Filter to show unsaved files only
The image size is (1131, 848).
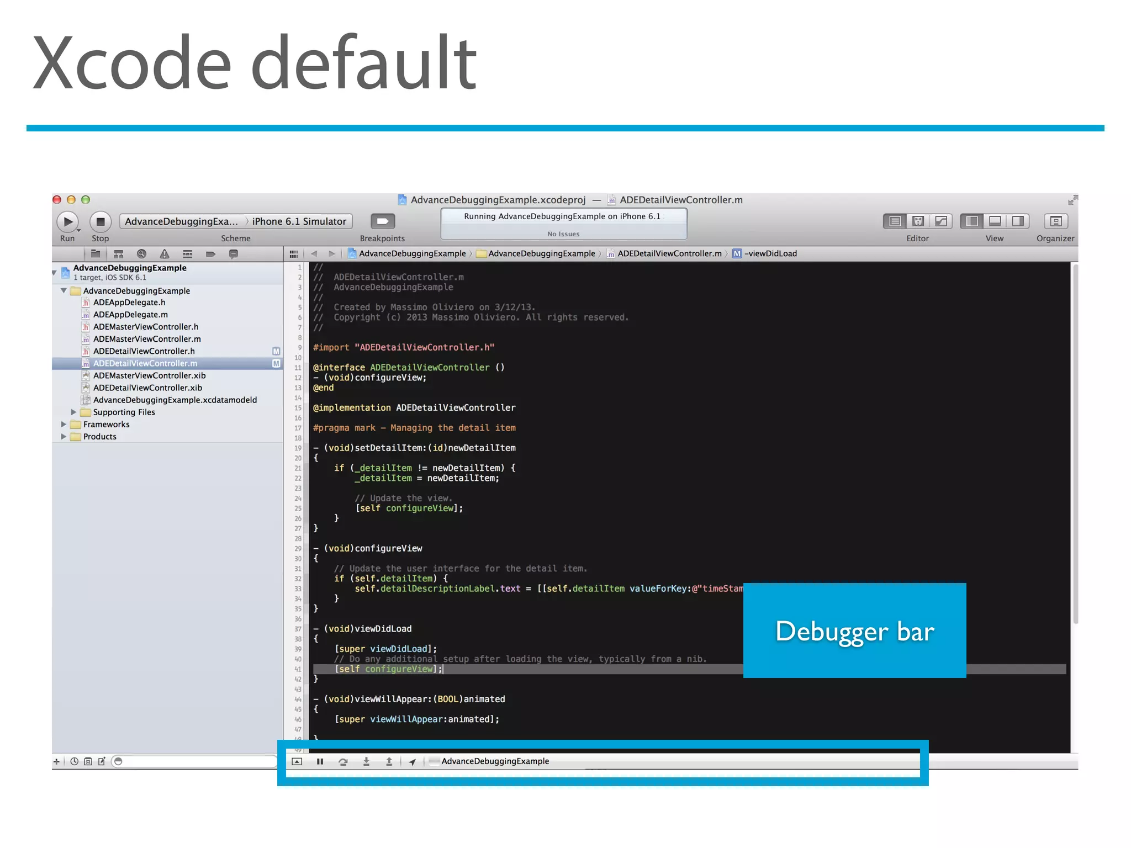click(102, 761)
